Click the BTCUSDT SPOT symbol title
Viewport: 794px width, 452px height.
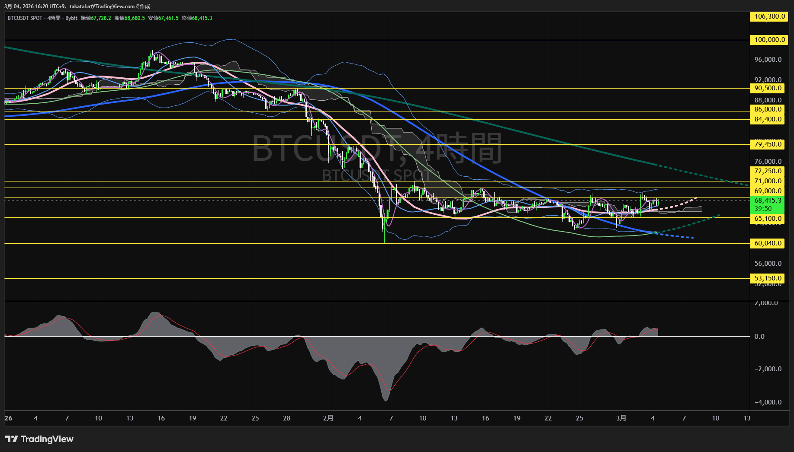(x=25, y=18)
